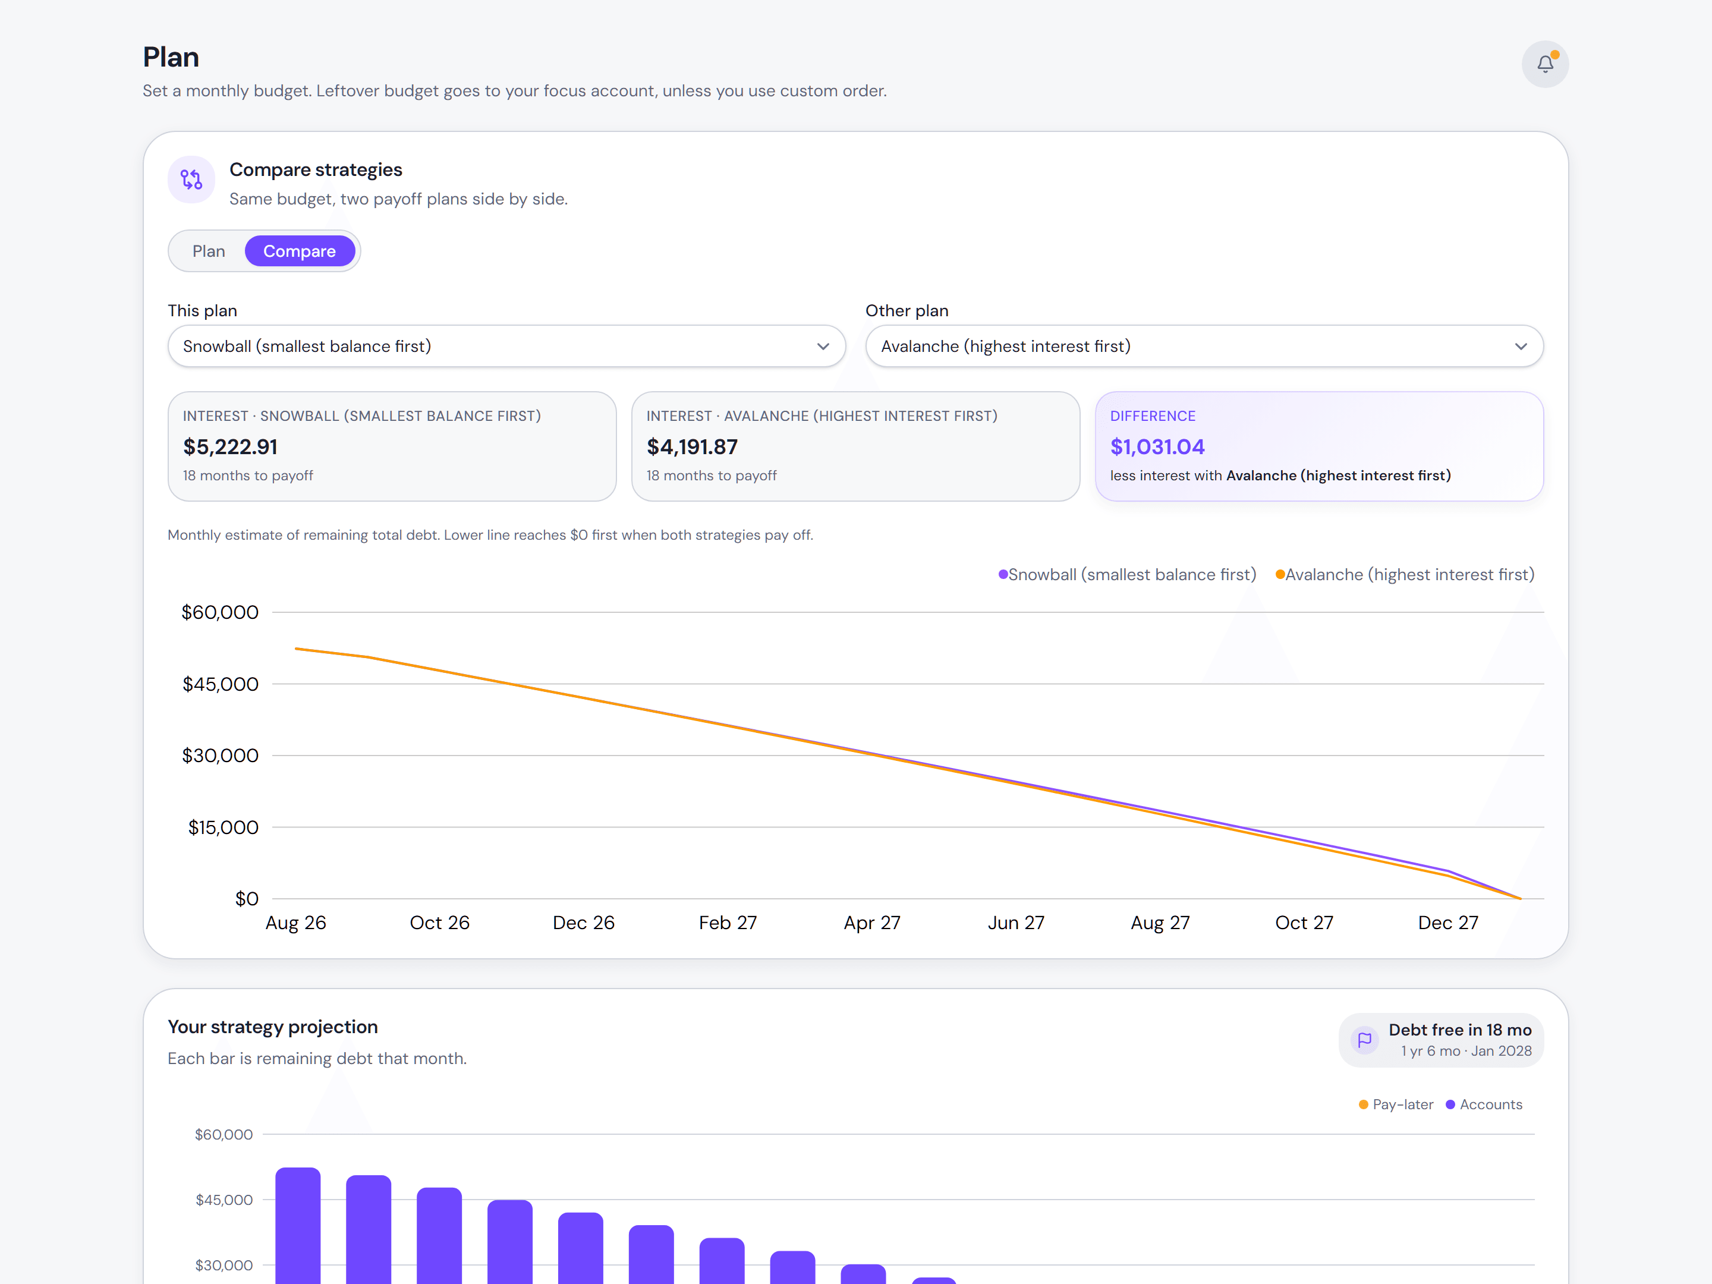This screenshot has width=1712, height=1284.
Task: Click the orange Pay-later legend marker
Action: point(1363,1104)
